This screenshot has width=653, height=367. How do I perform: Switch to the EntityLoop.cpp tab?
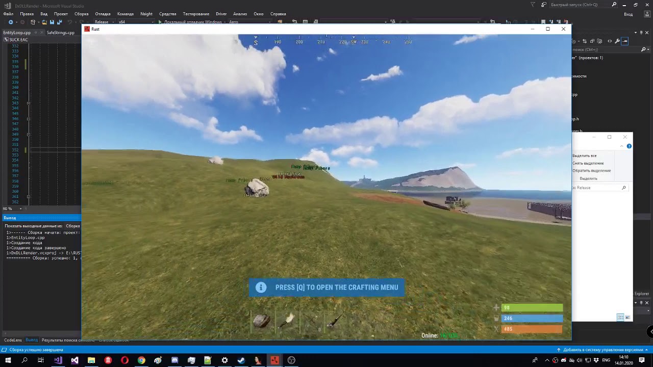[17, 33]
